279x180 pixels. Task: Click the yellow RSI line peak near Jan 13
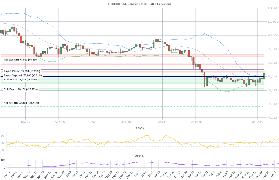(x=166, y=135)
